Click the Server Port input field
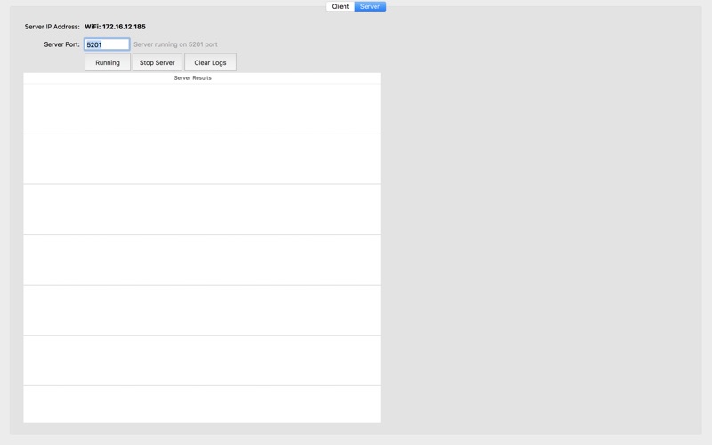712x445 pixels. pyautogui.click(x=107, y=44)
